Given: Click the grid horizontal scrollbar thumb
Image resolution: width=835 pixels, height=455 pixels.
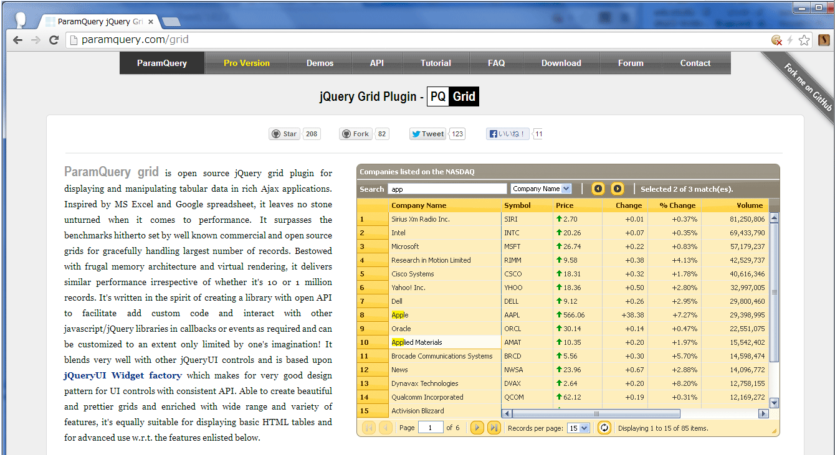Looking at the screenshot, I should pos(596,413).
